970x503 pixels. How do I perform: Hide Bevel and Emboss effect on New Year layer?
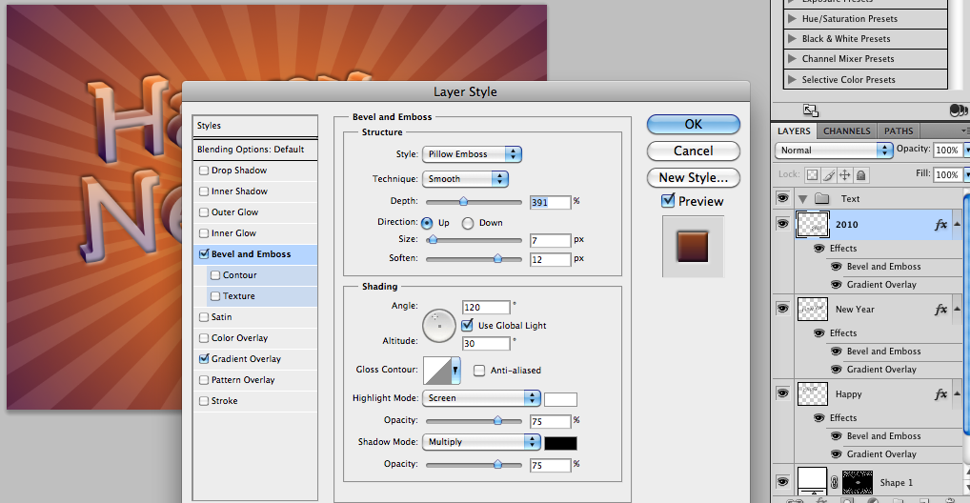pos(837,352)
